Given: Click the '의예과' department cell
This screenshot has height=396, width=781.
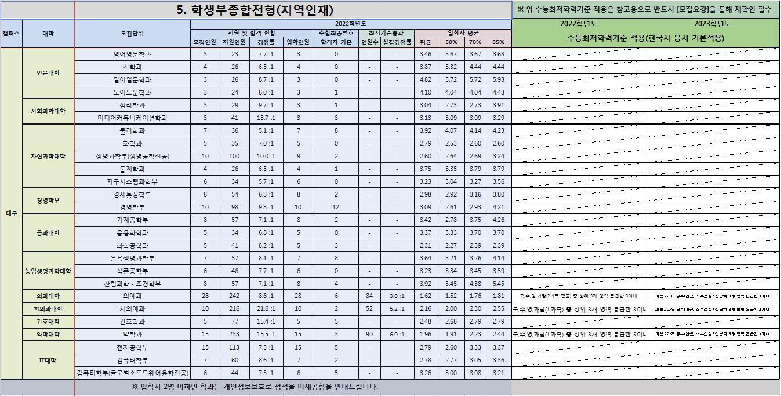Looking at the screenshot, I should [x=132, y=296].
